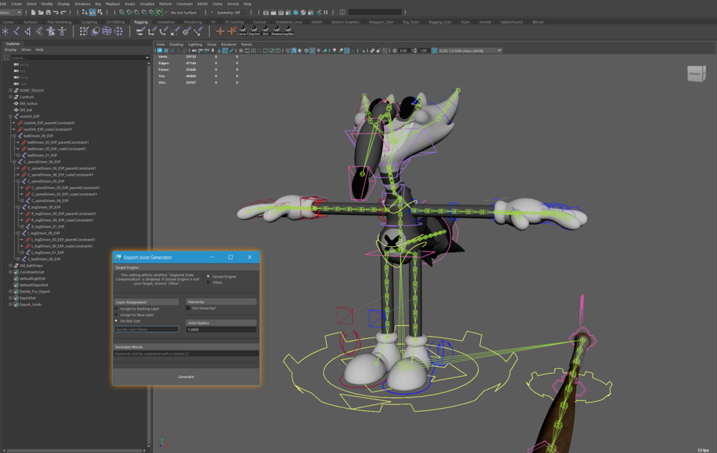Click the Create Lattice shelf icon
This screenshot has height=453, width=717.
106,31
